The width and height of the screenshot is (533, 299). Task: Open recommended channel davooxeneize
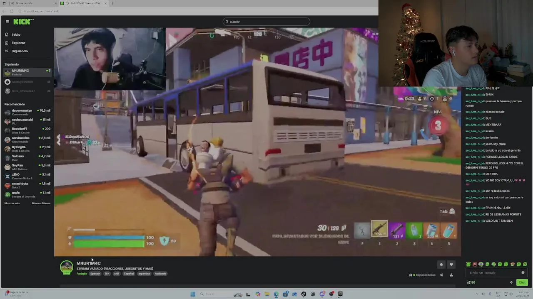pyautogui.click(x=27, y=112)
